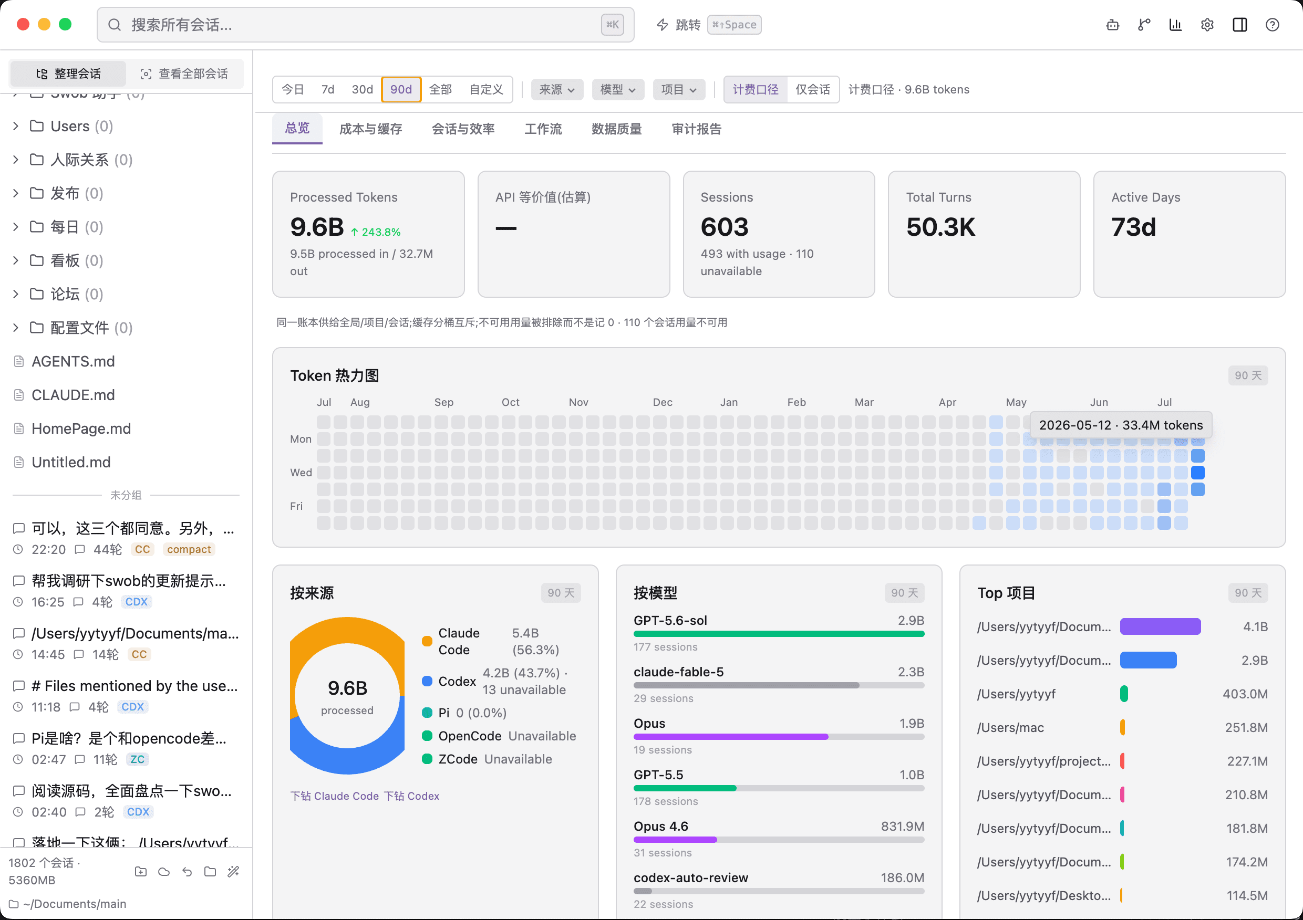Click the ⌘K shortcut badge in search
Screen dimensions: 1303x920
612,25
